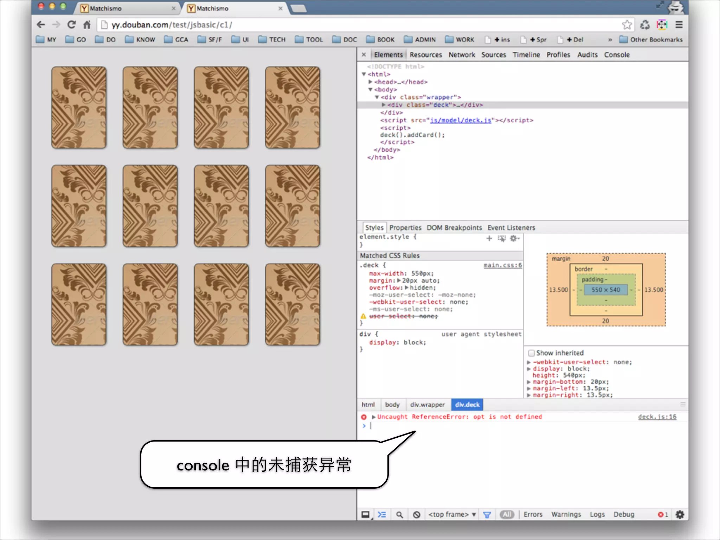Open the Properties pane tab
The width and height of the screenshot is (720, 540).
pos(405,227)
